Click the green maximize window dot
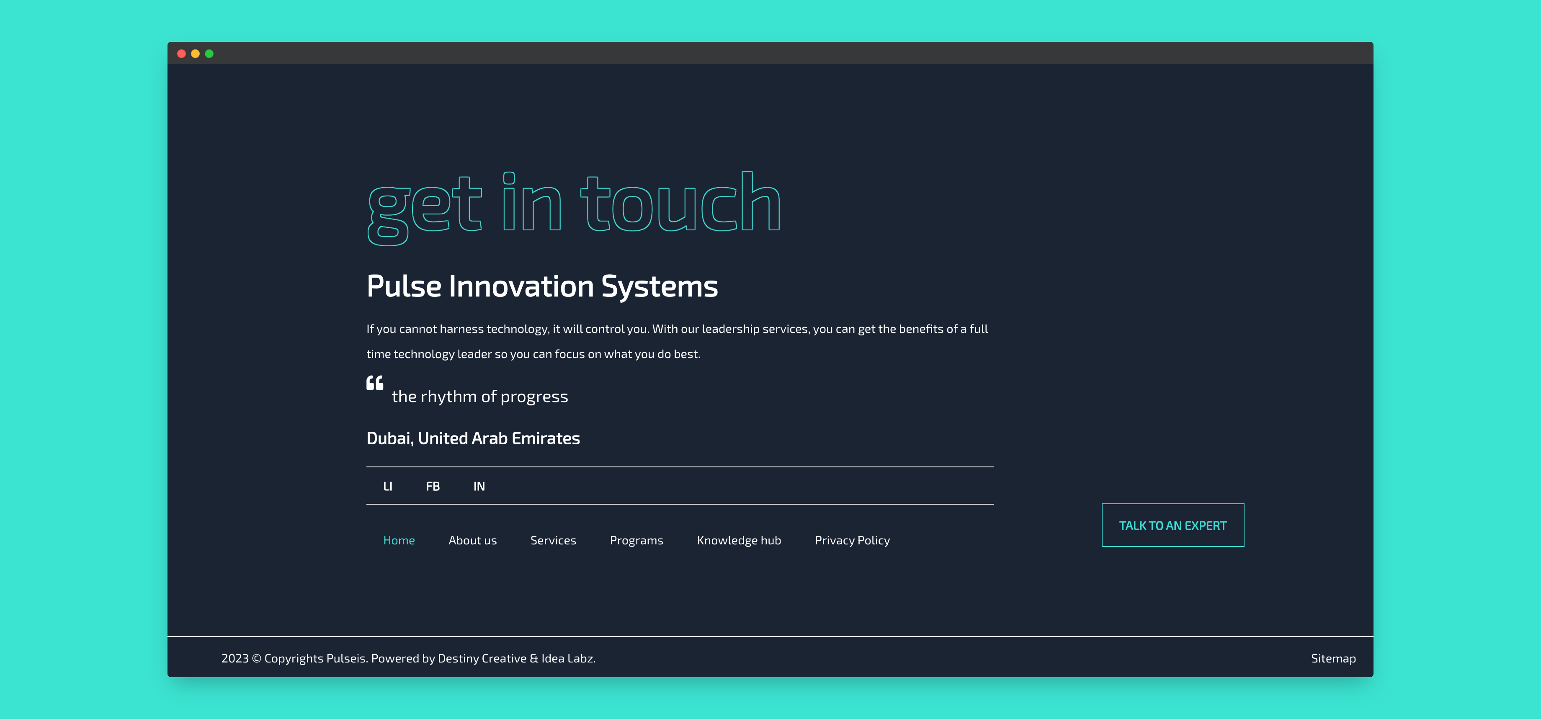Screen dimensions: 1541x719 (x=209, y=54)
